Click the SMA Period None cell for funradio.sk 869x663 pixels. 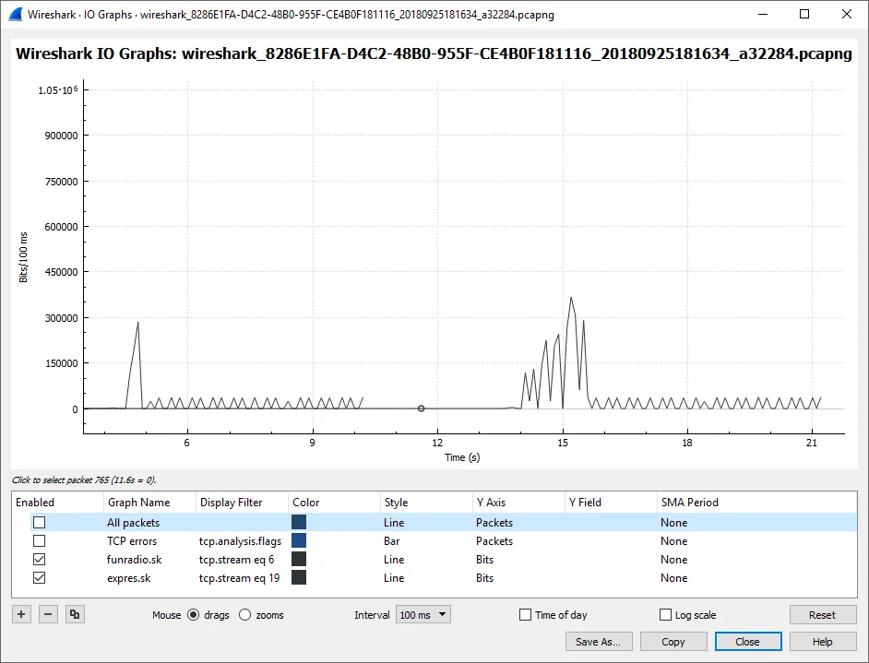[x=674, y=560]
